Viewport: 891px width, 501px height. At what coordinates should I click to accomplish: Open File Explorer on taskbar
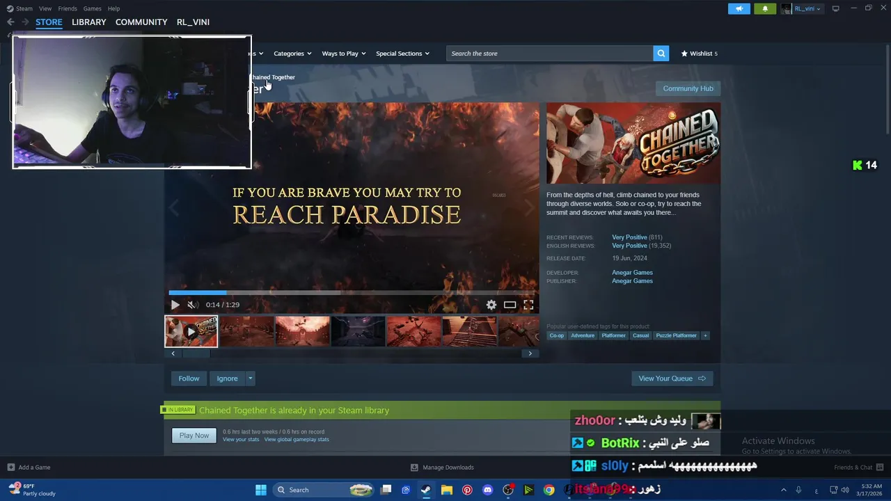(447, 490)
